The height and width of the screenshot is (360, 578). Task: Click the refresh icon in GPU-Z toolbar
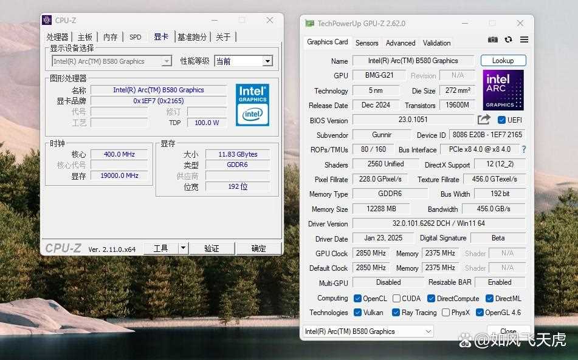tap(508, 38)
